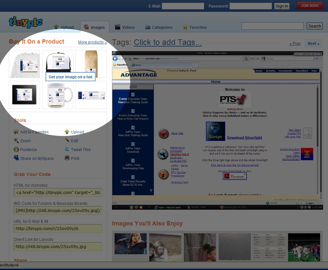This screenshot has width=328, height=270.
Task: Follow the More products link
Action: click(92, 42)
